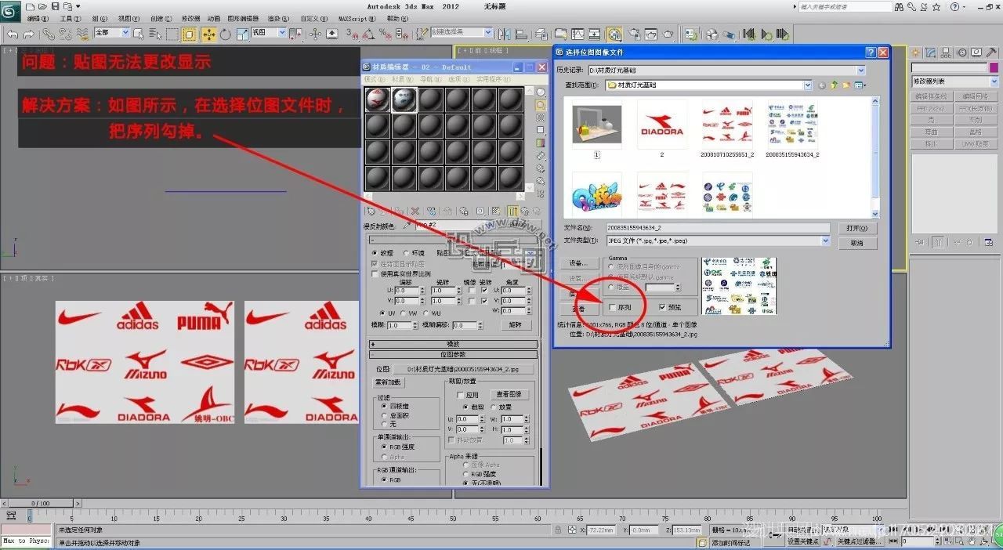The image size is (1003, 550).
Task: Click the Undo arrow in main toolbar
Action: (12, 34)
